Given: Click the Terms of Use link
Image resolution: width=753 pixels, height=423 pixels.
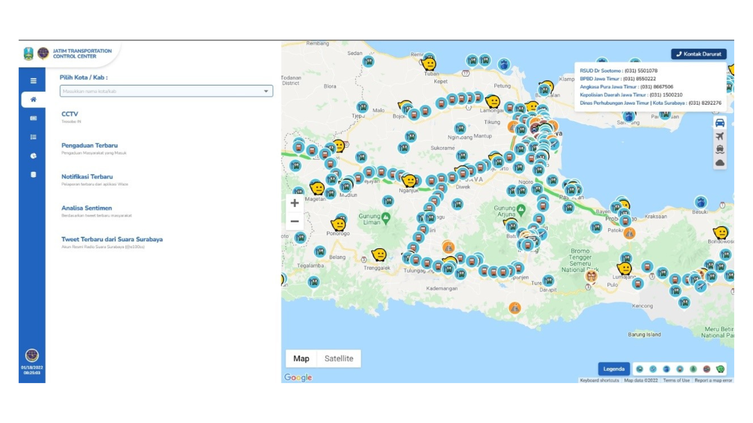Looking at the screenshot, I should pyautogui.click(x=676, y=380).
